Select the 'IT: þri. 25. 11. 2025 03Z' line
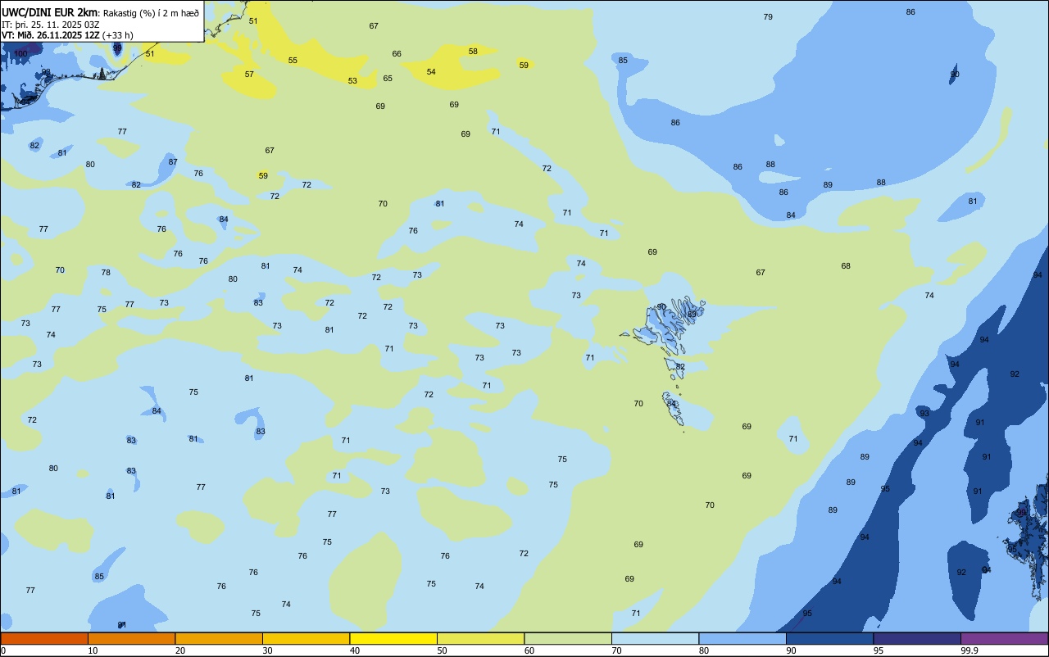Image resolution: width=1049 pixels, height=657 pixels. (x=51, y=25)
